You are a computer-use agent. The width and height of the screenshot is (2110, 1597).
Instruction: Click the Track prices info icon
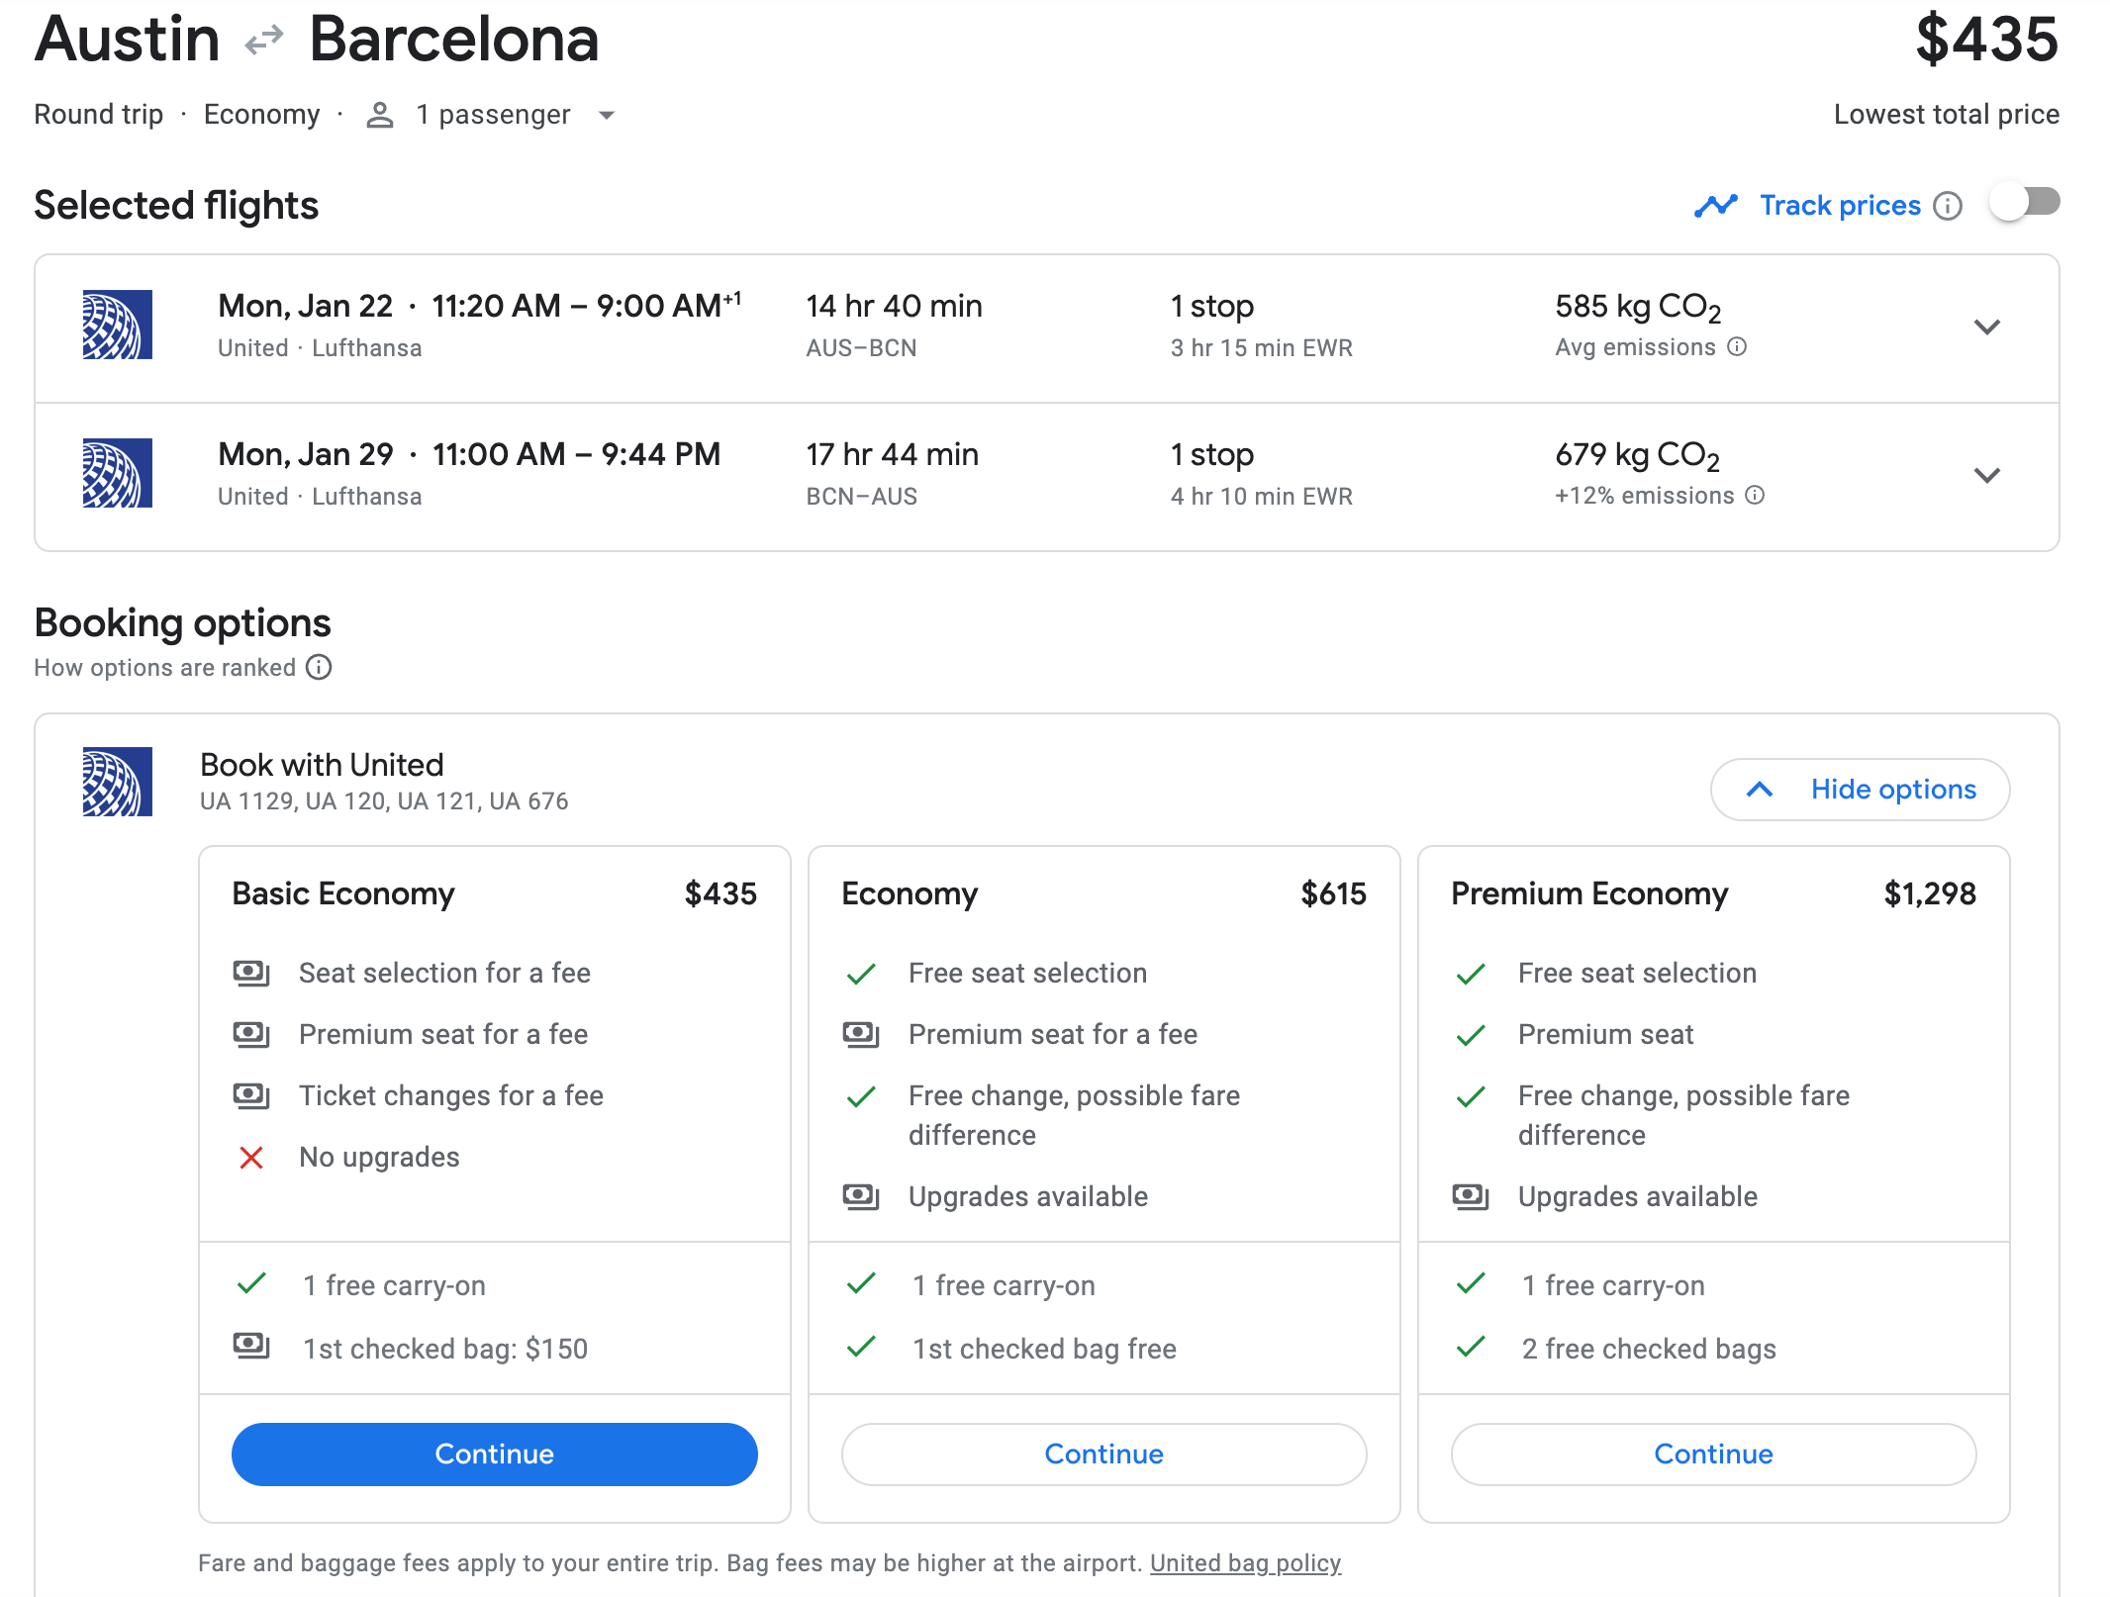coord(1948,206)
